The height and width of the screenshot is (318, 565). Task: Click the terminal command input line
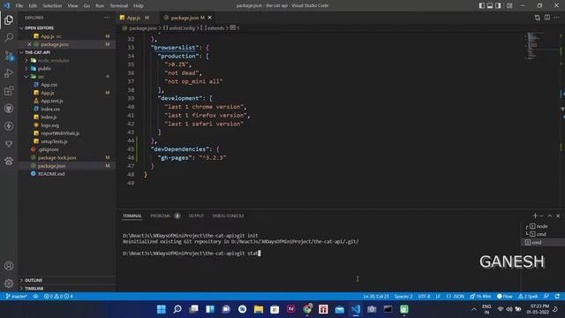click(192, 254)
